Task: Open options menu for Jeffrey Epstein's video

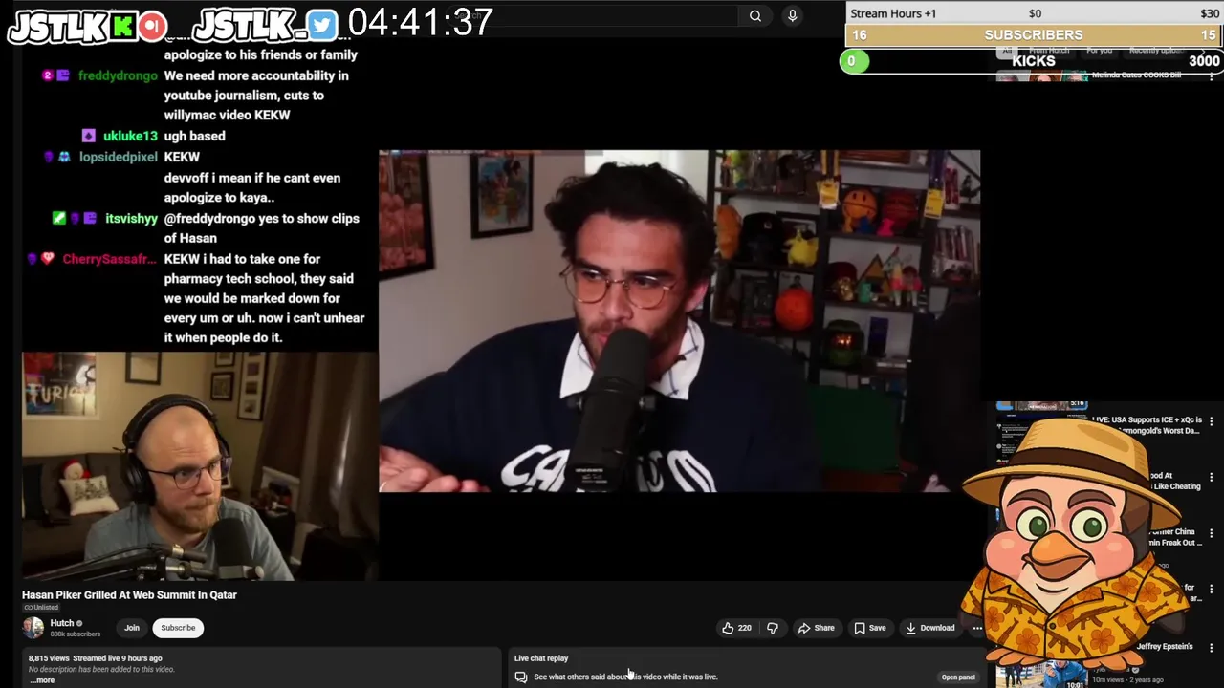Action: [x=1211, y=648]
